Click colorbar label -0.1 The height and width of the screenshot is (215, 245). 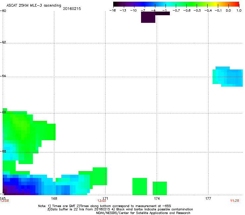tap(218, 11)
